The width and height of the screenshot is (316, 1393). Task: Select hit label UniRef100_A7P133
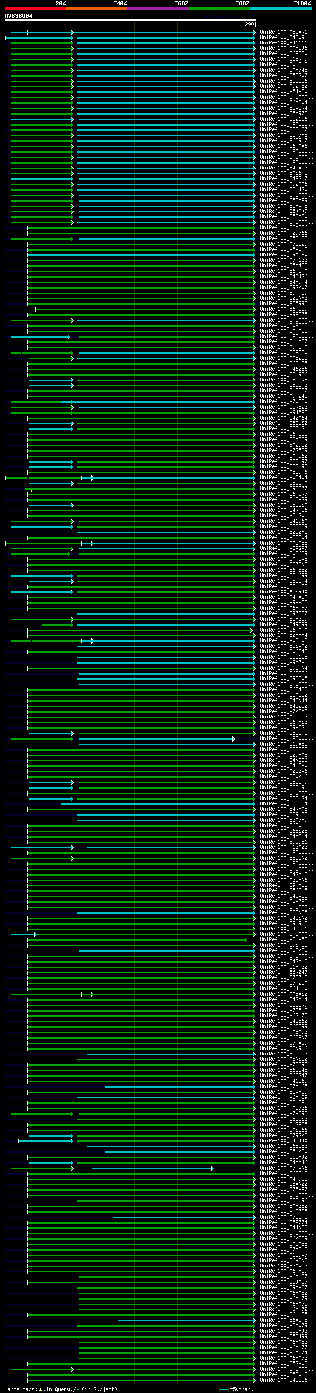pyautogui.click(x=283, y=260)
